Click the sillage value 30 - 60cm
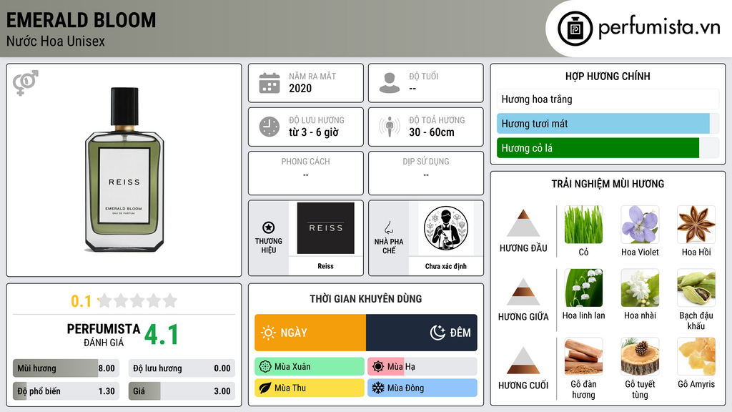732x412 pixels. pos(432,132)
